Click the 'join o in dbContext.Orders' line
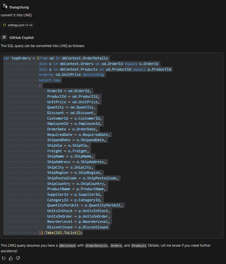 coord(99,64)
